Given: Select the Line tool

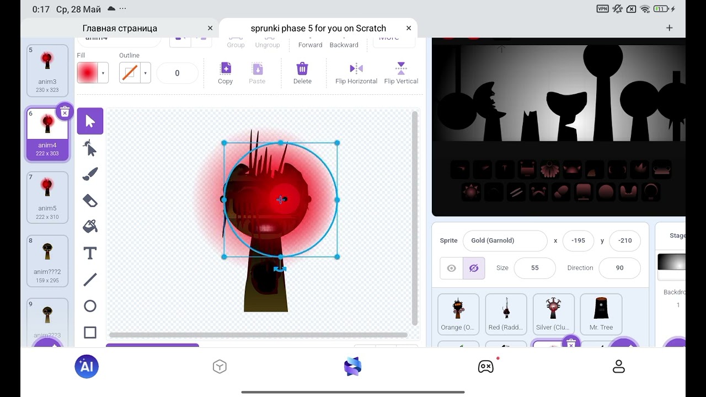Looking at the screenshot, I should (x=90, y=279).
